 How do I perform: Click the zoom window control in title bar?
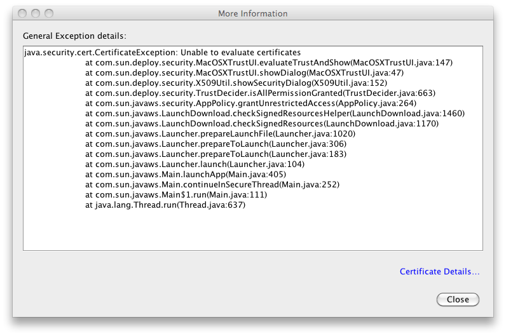49,13
